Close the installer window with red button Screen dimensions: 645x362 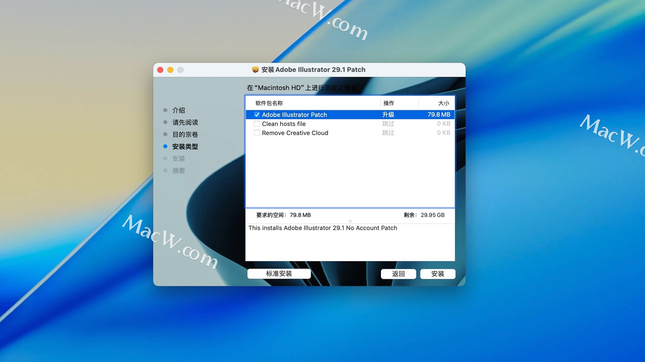160,70
